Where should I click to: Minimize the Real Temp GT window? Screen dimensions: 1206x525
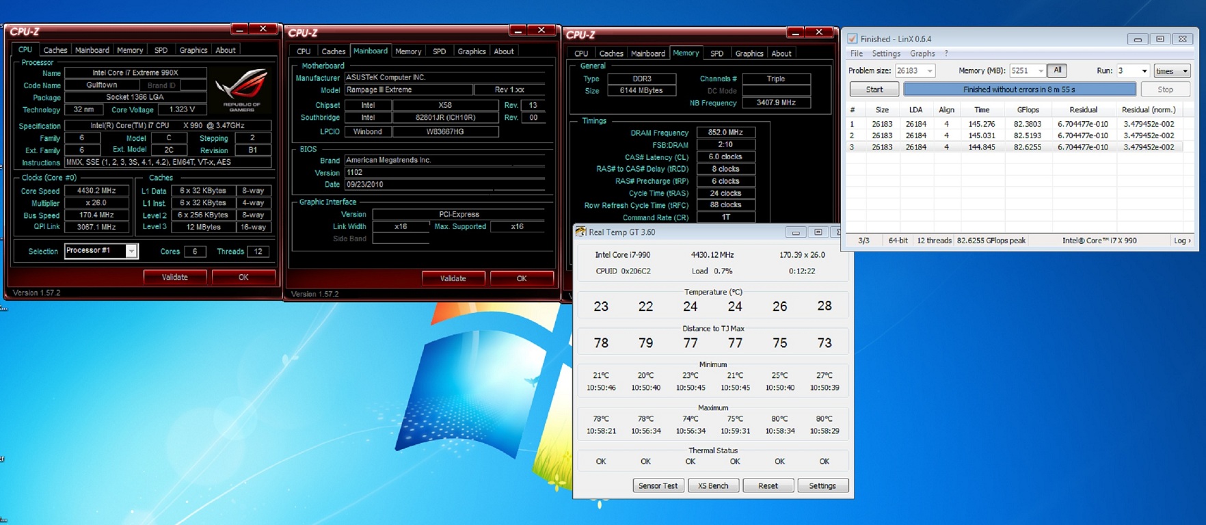point(795,232)
